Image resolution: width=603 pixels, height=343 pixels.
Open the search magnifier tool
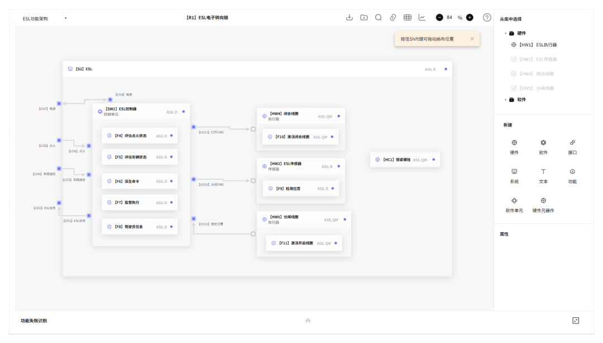(x=379, y=17)
